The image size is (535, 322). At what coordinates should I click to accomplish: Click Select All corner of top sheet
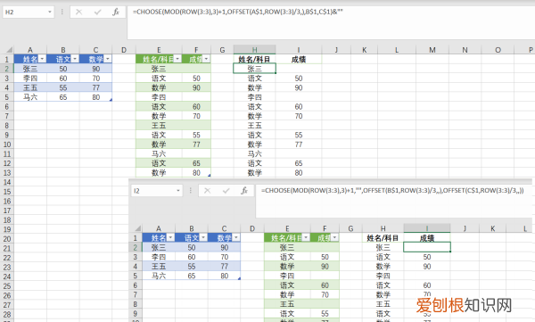pos(9,50)
